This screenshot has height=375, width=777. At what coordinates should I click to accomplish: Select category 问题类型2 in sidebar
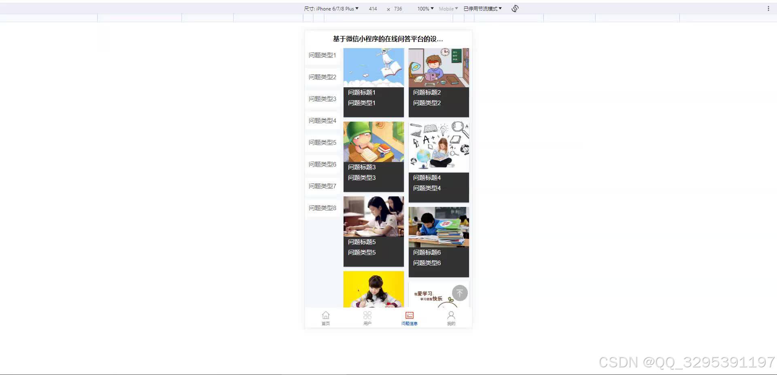click(323, 77)
